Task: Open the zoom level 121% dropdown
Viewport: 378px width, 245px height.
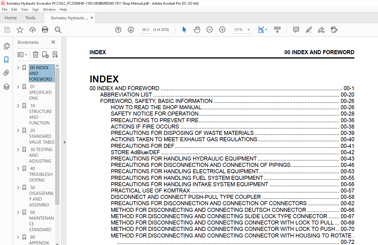Action: (249, 30)
